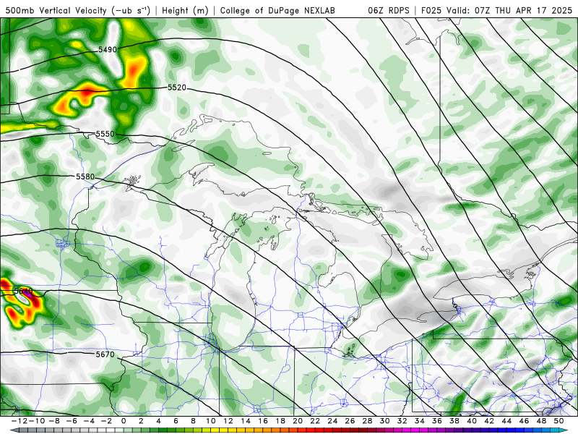Click the 24 color scale label
This screenshot has height=434, width=578.
pyautogui.click(x=332, y=421)
